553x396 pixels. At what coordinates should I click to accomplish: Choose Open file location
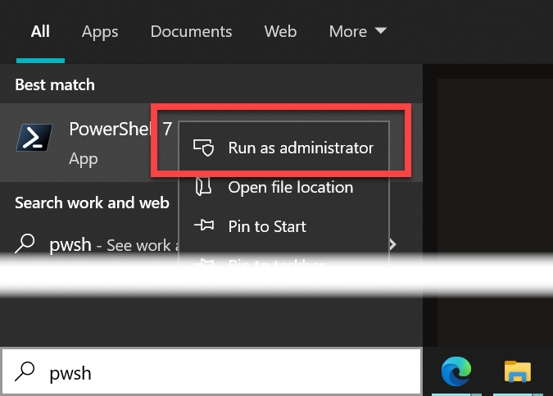pyautogui.click(x=284, y=187)
